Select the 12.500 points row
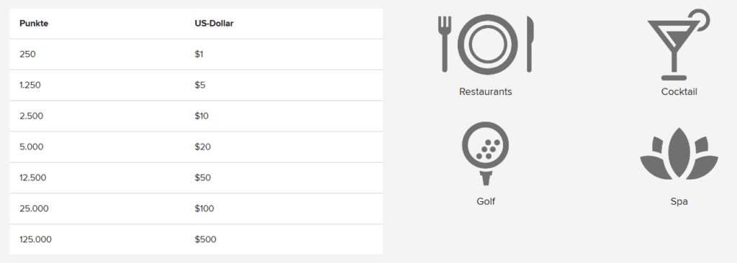Image resolution: width=737 pixels, height=263 pixels. click(196, 178)
